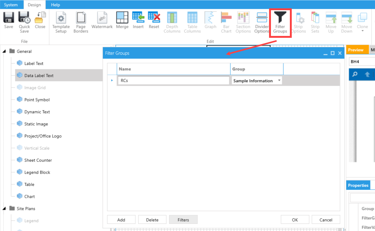The width and height of the screenshot is (375, 231).
Task: Click the Group property row in Properties
Action: pos(367,209)
